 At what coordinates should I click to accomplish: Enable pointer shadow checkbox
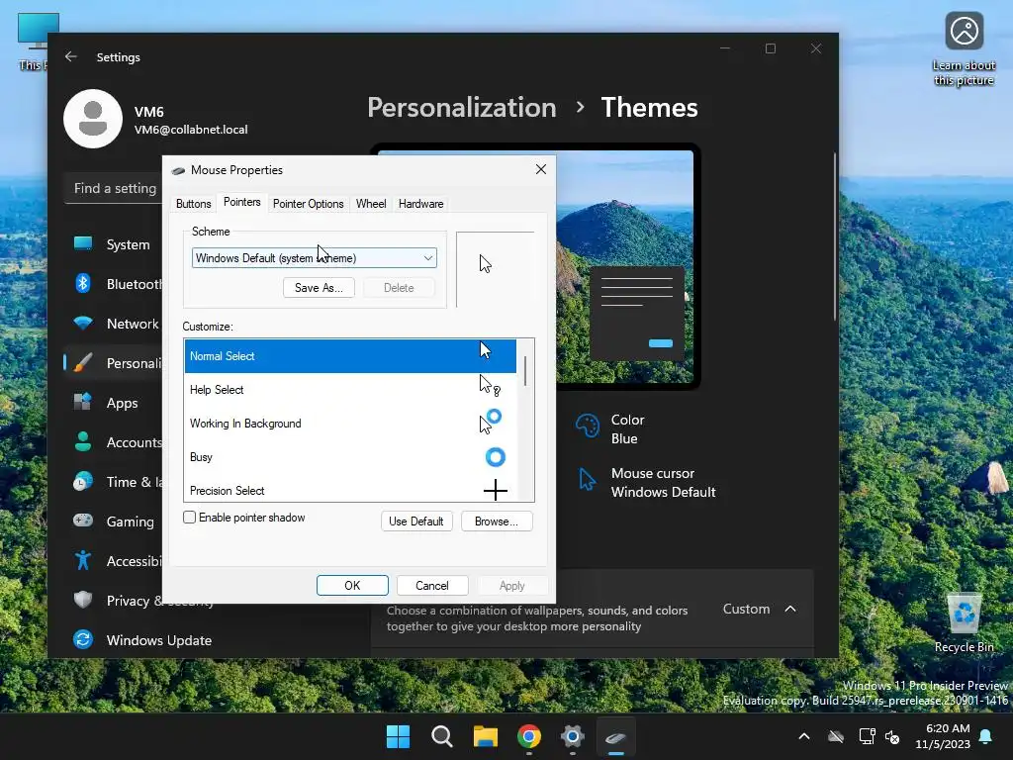coord(189,517)
